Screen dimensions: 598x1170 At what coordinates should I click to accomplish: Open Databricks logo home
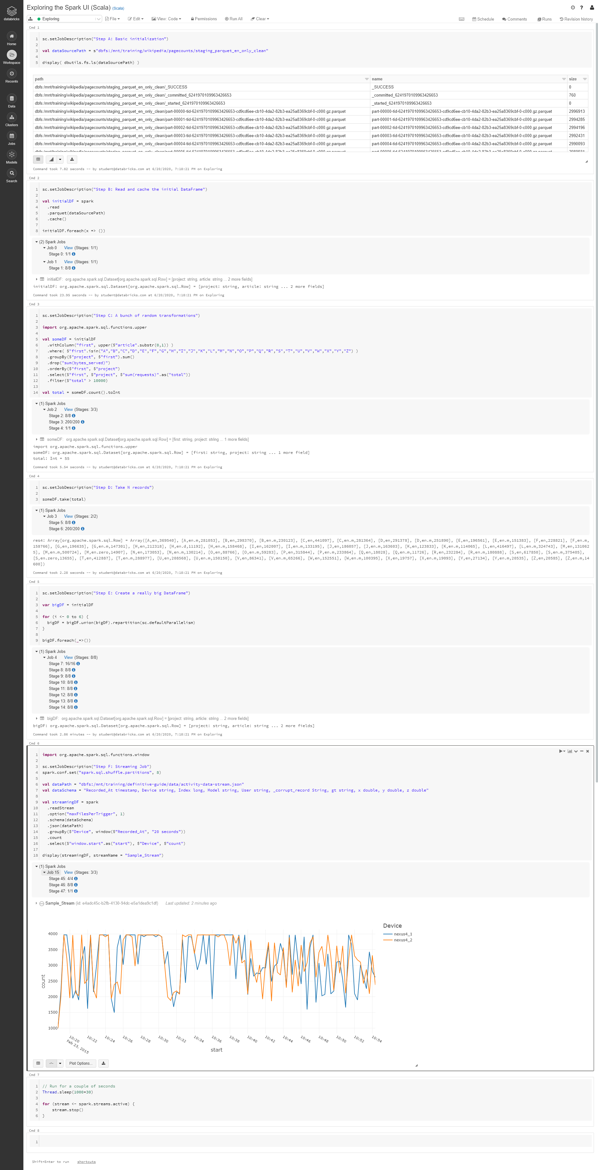click(x=11, y=13)
